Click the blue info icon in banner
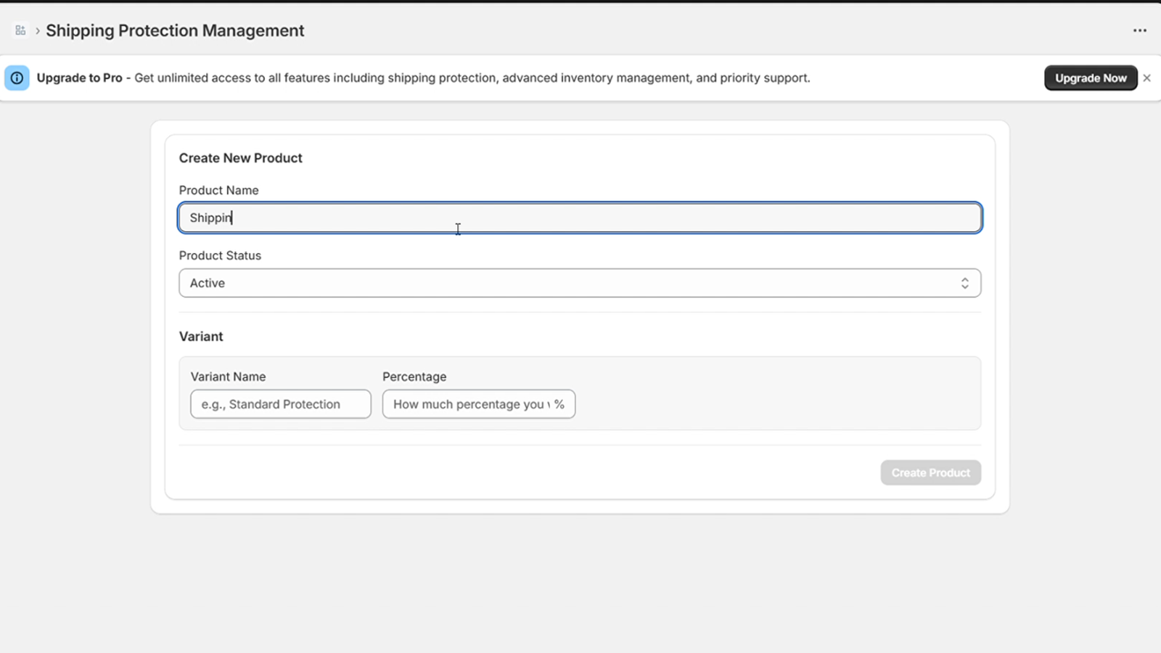The height and width of the screenshot is (653, 1161). [17, 78]
